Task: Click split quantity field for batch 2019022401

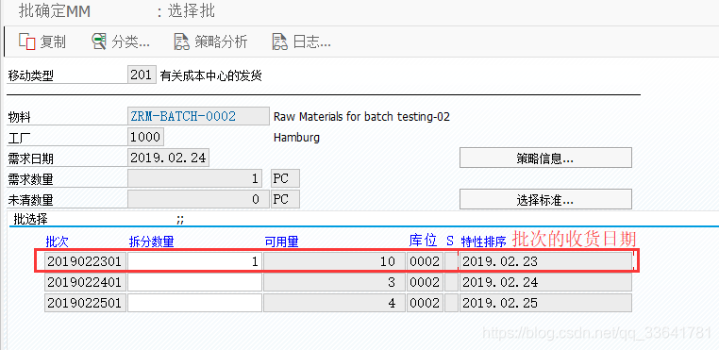Action: (195, 282)
